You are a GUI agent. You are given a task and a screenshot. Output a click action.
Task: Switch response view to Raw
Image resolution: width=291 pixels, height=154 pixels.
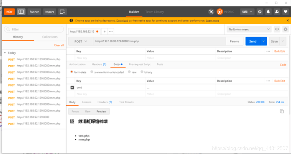[x=88, y=112]
